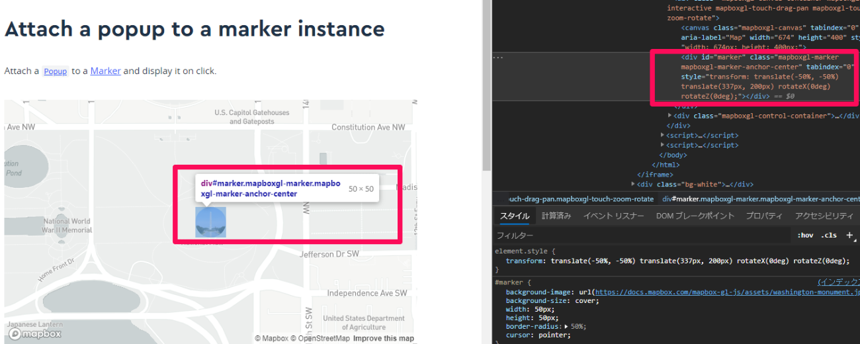The image size is (860, 344).
Task: Select the closing </html> tag row
Action: click(x=666, y=165)
